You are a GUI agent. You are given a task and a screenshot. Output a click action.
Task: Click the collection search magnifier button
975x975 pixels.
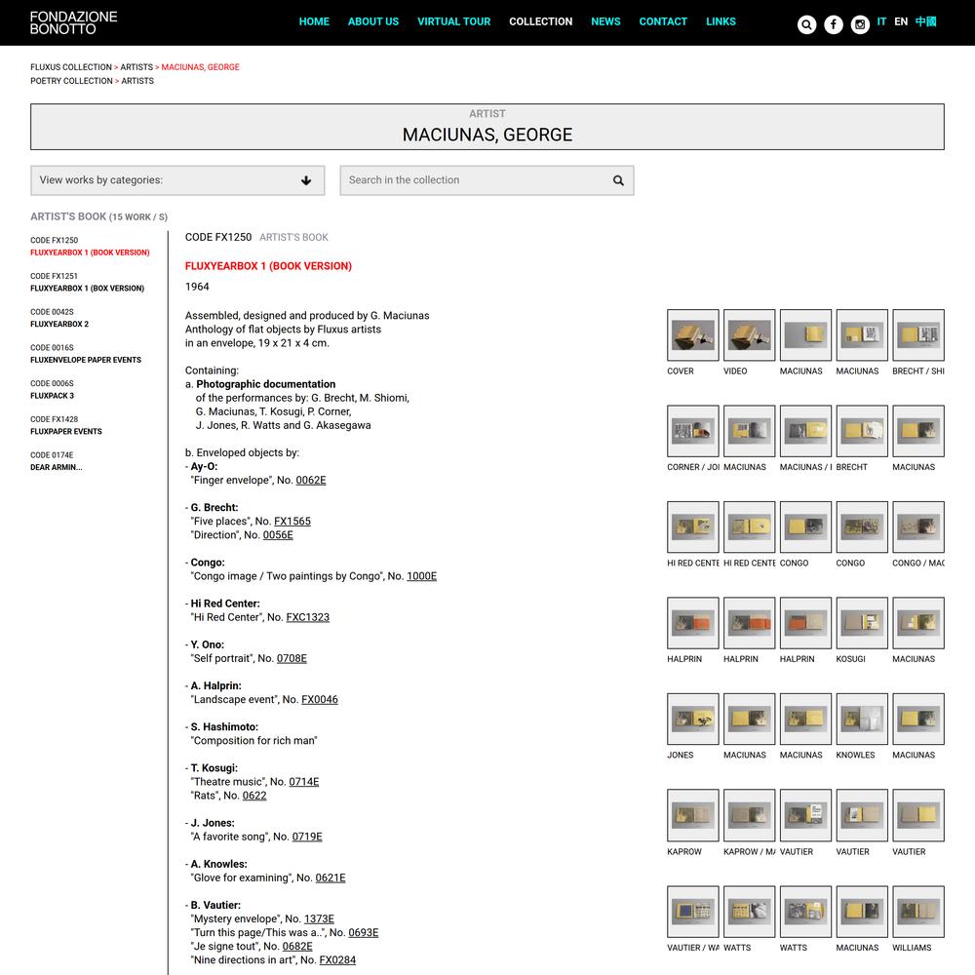pos(618,180)
